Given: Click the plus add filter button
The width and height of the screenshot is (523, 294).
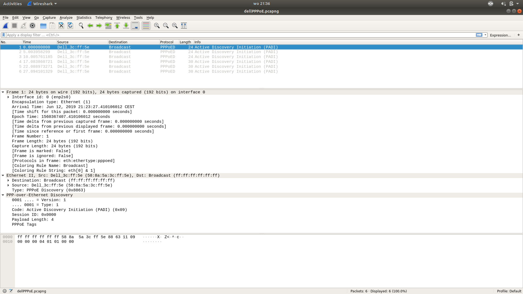Looking at the screenshot, I should click(x=519, y=35).
